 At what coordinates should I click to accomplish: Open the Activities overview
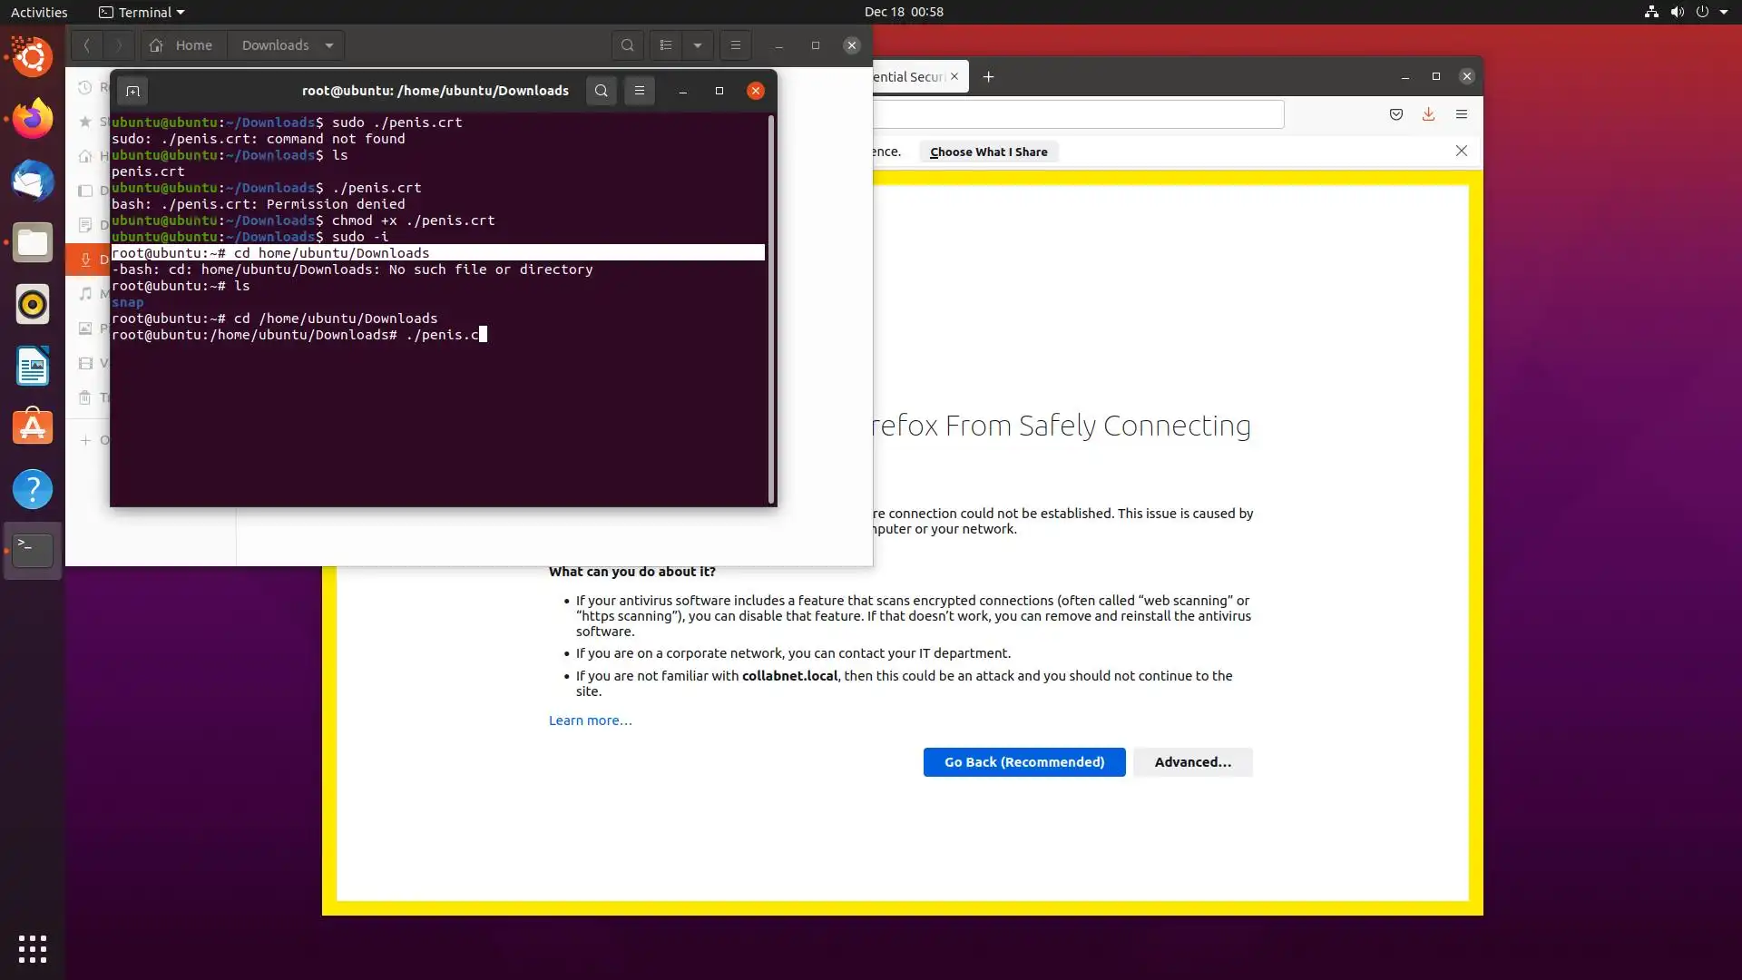(x=39, y=13)
